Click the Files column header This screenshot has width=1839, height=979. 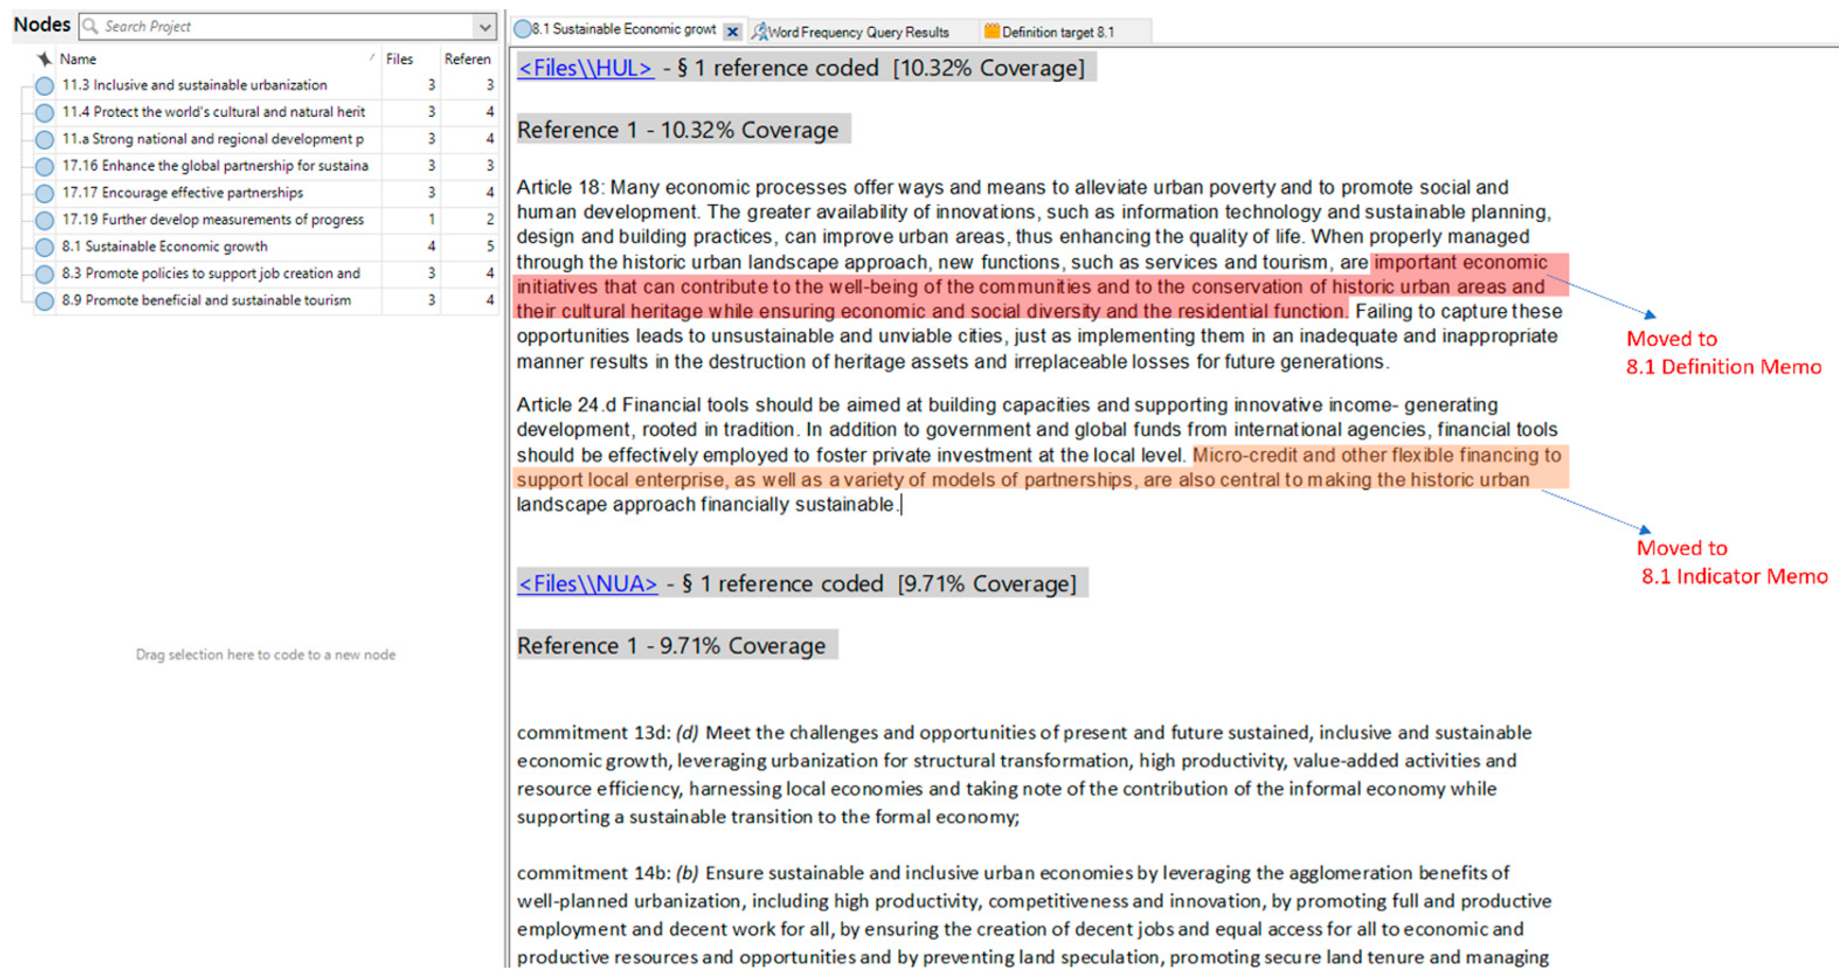coord(399,59)
